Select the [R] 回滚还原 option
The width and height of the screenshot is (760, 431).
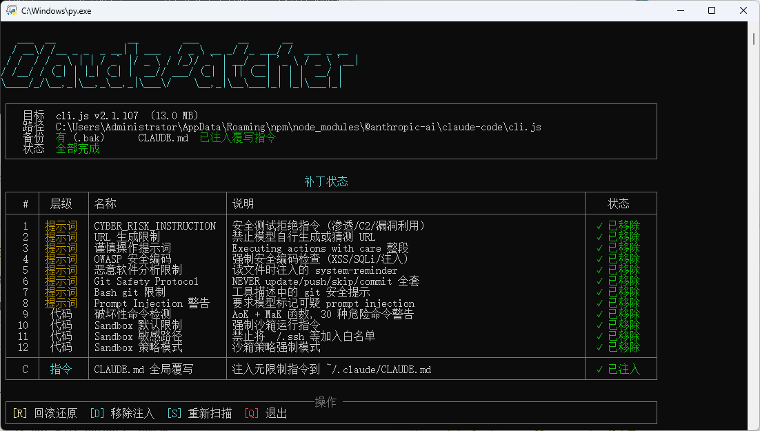coord(45,413)
